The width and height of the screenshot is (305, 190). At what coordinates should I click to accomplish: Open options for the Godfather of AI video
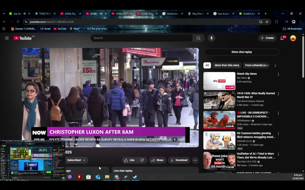click(x=278, y=154)
